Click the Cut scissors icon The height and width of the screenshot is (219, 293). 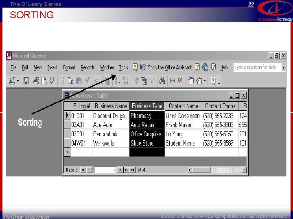(62, 81)
